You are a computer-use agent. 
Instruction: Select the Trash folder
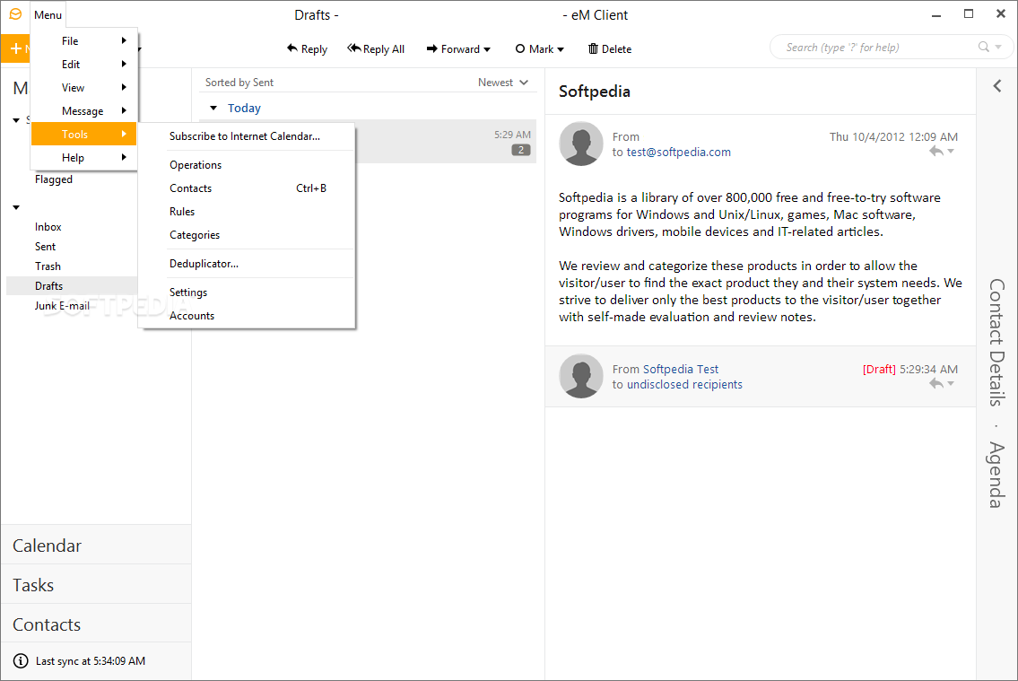pyautogui.click(x=48, y=266)
